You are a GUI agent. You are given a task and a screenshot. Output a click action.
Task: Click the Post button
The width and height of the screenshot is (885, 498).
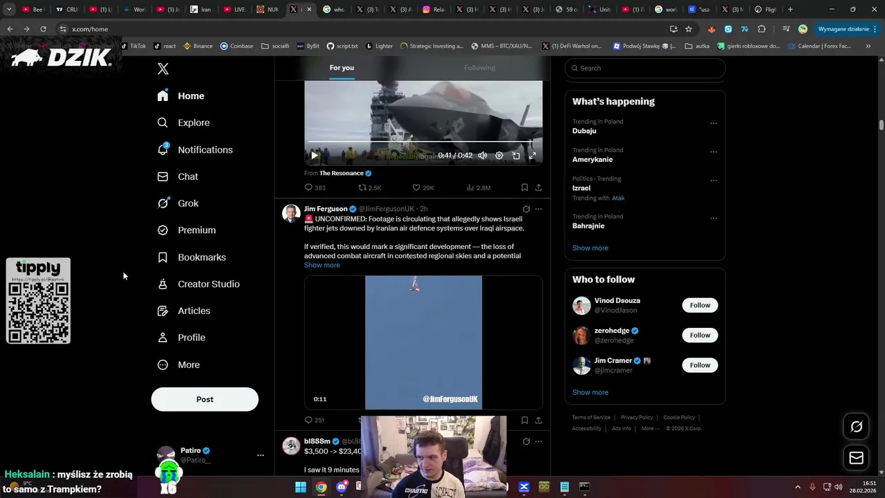205,399
